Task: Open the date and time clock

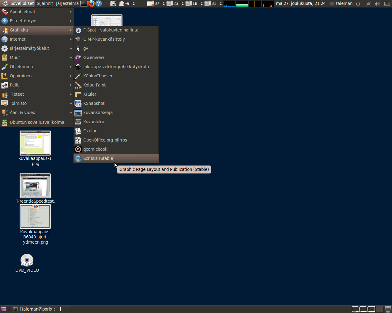Action: [300, 3]
